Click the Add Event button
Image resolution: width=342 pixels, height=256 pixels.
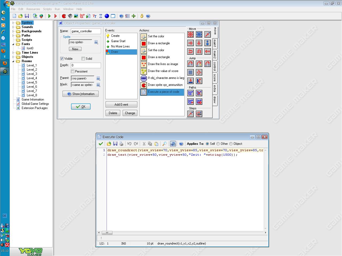point(121,105)
